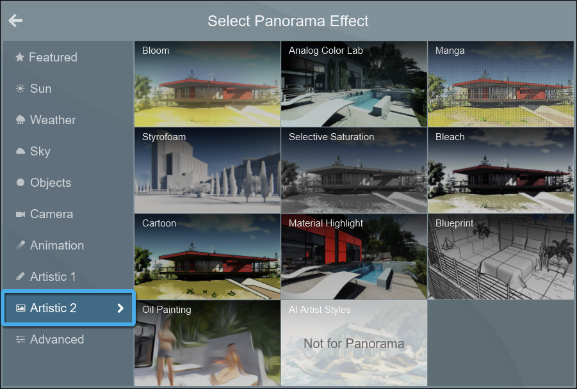The width and height of the screenshot is (577, 389).
Task: Click the picture icon beside Artistic 2
Action: [20, 308]
